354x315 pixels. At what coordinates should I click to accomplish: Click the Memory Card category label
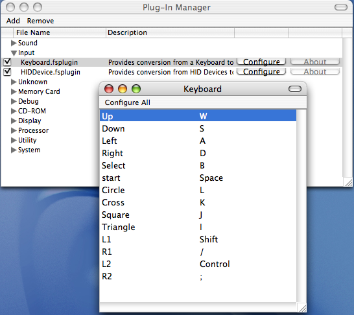click(39, 91)
